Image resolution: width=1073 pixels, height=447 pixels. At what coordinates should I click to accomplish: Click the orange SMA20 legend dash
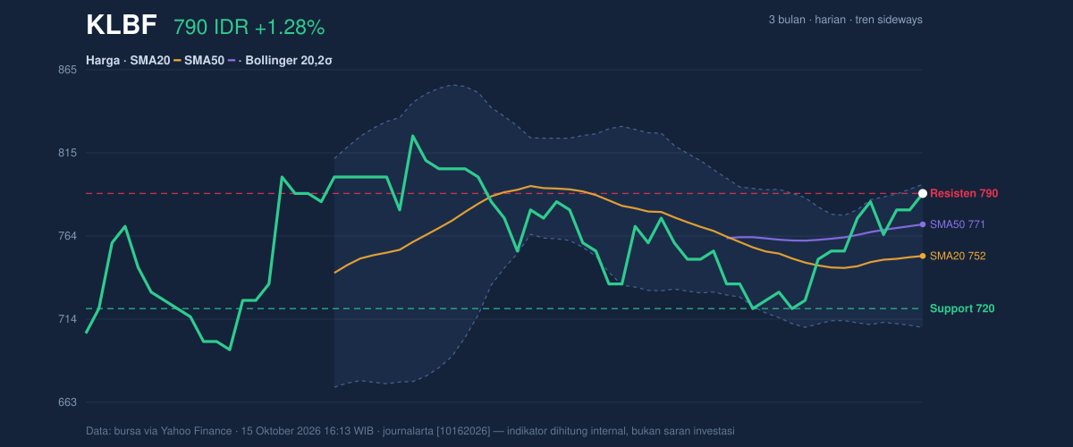coord(177,61)
